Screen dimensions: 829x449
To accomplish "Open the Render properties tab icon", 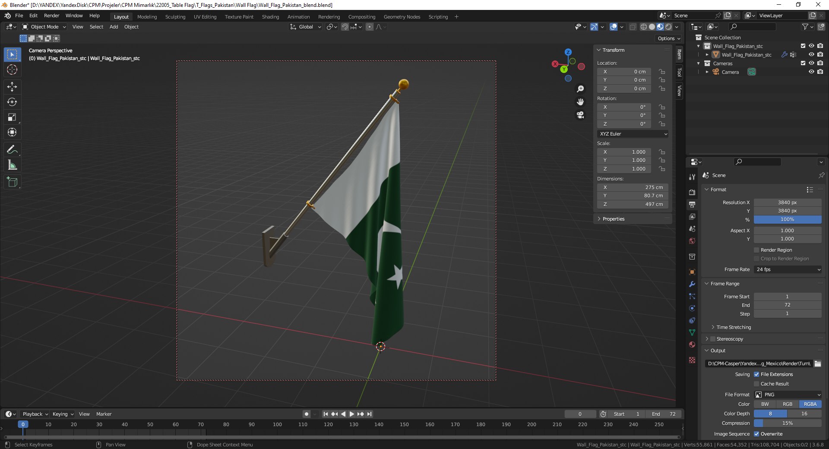I will (692, 192).
